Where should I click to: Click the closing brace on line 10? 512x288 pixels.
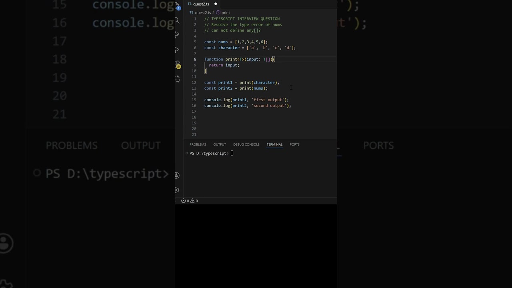[205, 71]
